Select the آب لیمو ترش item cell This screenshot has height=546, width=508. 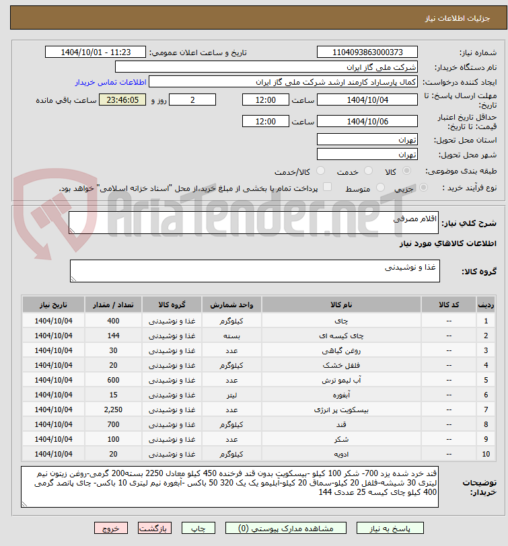tap(341, 380)
